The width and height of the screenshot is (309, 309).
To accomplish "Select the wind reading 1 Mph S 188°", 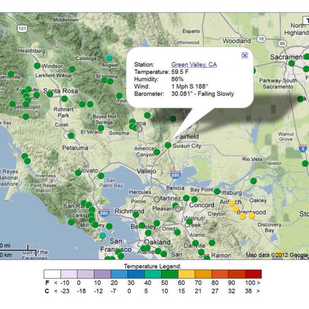I will [190, 86].
